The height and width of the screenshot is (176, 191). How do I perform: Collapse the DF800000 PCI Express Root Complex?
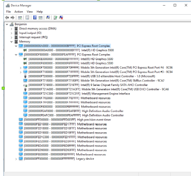point(16,55)
